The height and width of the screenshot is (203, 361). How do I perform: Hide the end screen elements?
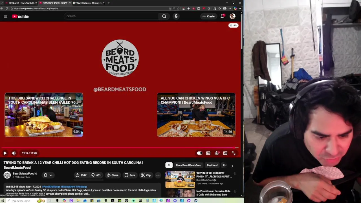coord(233,25)
